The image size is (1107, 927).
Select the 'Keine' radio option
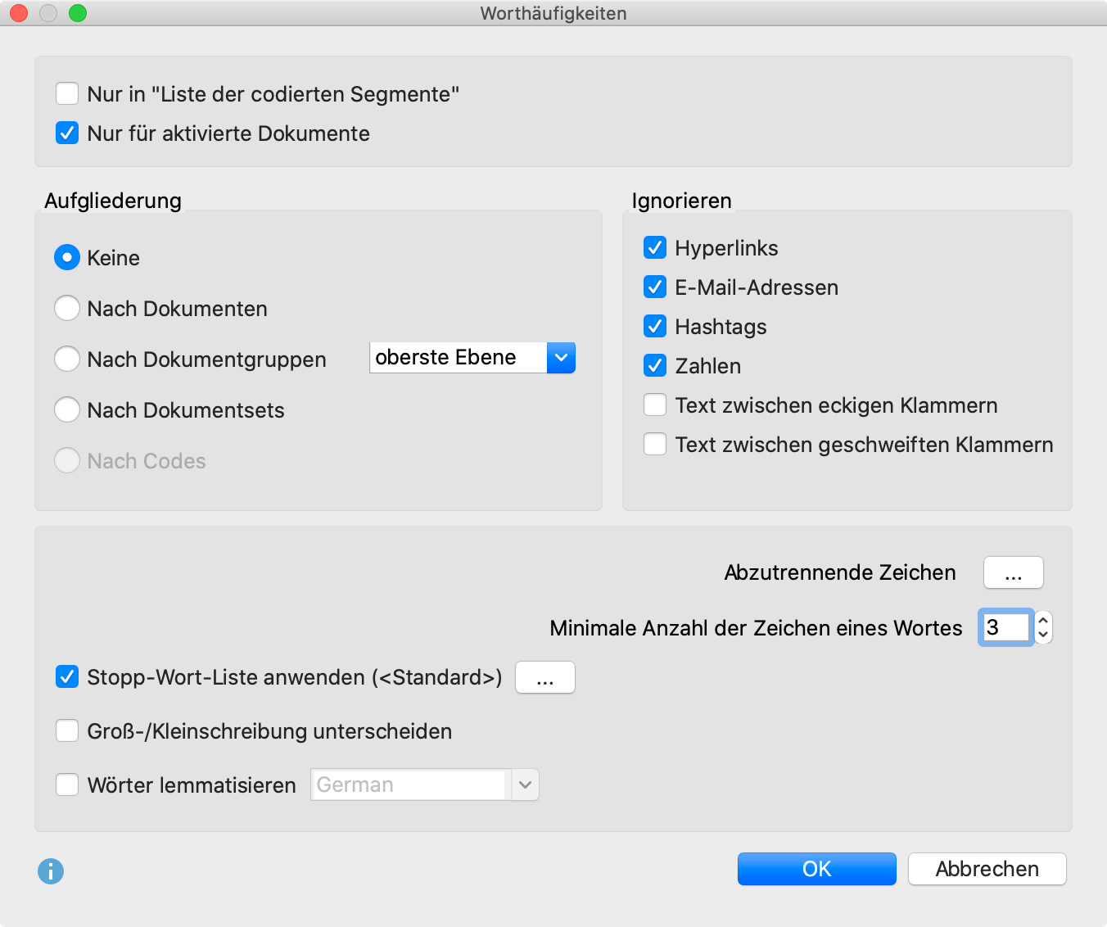[67, 257]
